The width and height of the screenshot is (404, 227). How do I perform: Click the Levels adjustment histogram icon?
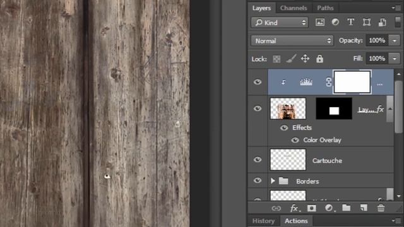pos(306,82)
